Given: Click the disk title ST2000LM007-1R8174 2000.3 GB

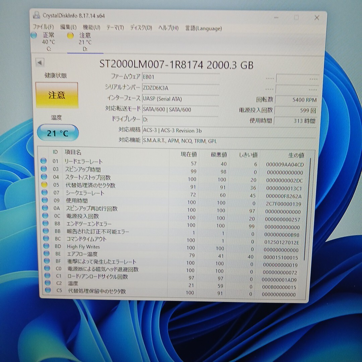Looking at the screenshot, I should [176, 64].
